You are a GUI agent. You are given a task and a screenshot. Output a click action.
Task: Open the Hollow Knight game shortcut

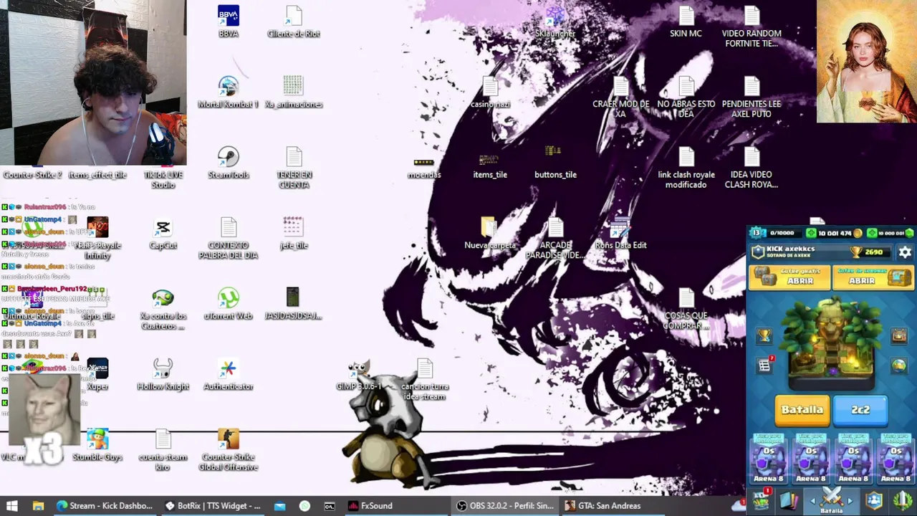click(163, 374)
